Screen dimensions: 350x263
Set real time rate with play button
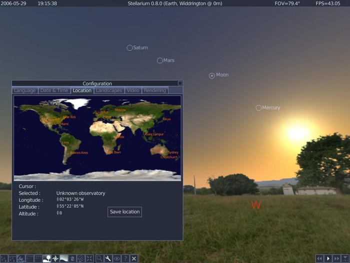328,258
